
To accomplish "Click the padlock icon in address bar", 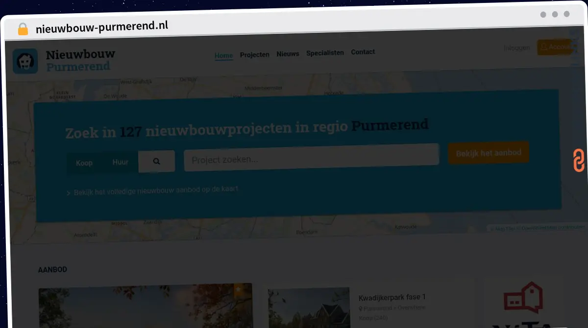I will tap(23, 29).
